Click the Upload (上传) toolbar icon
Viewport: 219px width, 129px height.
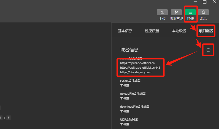click(x=162, y=12)
